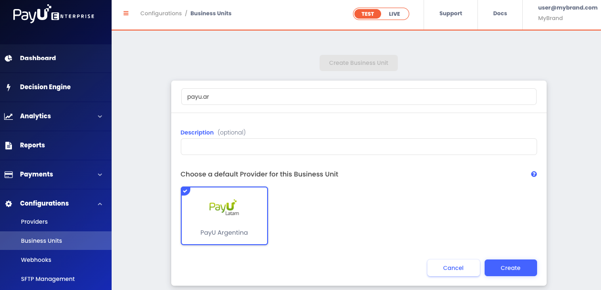This screenshot has width=601, height=290.
Task: Click the PayU Enterprise logo
Action: tap(53, 15)
